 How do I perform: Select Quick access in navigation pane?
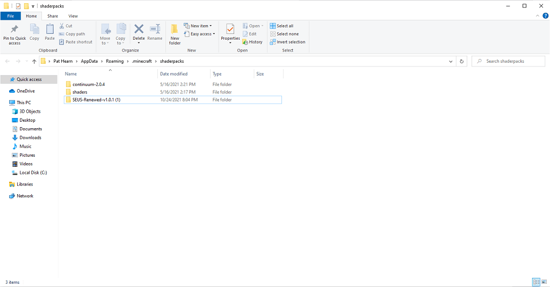pyautogui.click(x=29, y=79)
